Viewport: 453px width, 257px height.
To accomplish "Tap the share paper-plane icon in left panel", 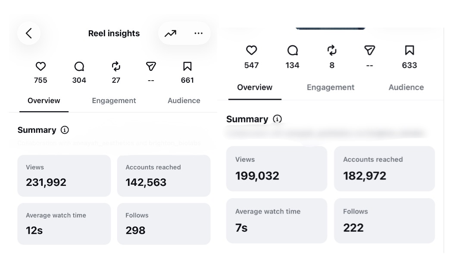I will click(151, 66).
